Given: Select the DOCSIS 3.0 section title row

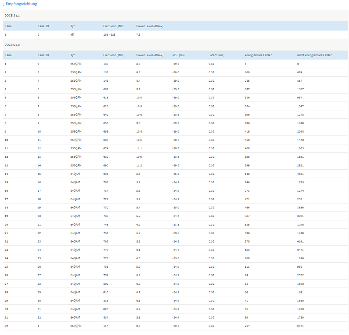Looking at the screenshot, I should [12, 45].
